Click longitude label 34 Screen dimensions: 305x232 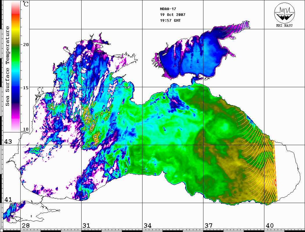pyautogui.click(x=148, y=226)
